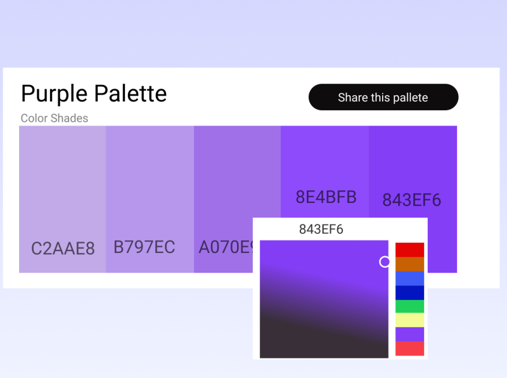
Task: Click the 843EF6 hex value in the picker
Action: (322, 229)
